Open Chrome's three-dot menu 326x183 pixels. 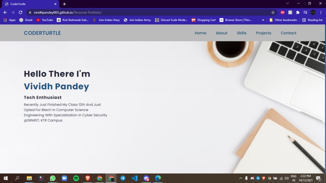tap(321, 13)
